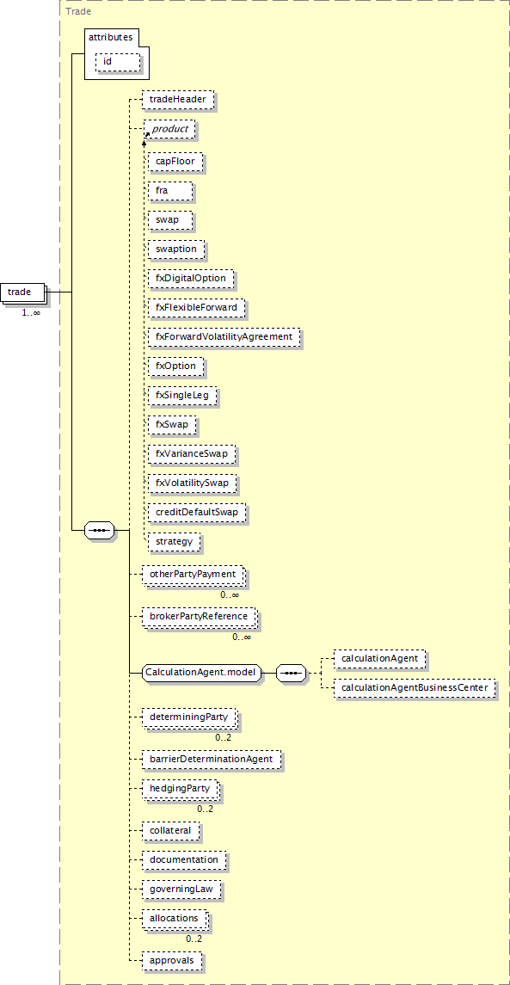Select the fxSingleLeg element
The image size is (510, 985).
pos(182,395)
